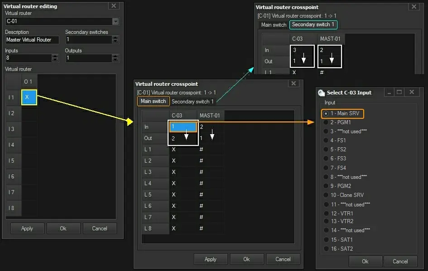428x271 pixels.
Task: Close the Virtual router editing window
Action: [114, 6]
